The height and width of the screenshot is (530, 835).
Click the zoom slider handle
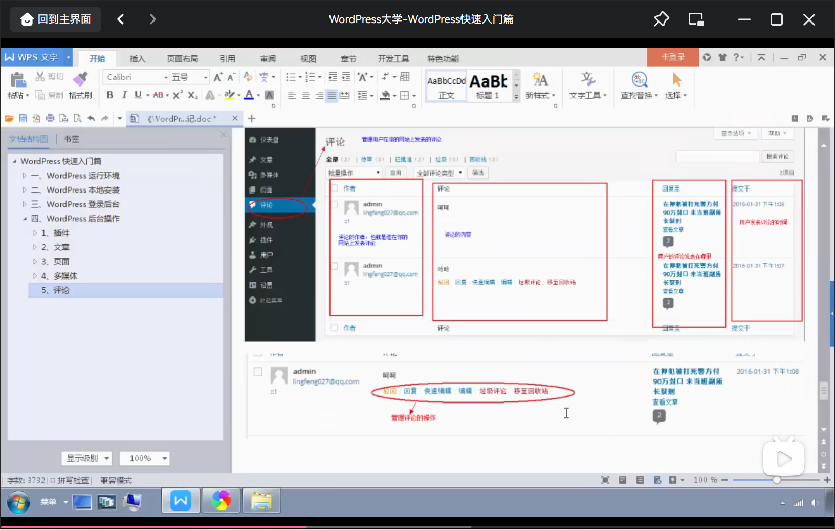[777, 480]
